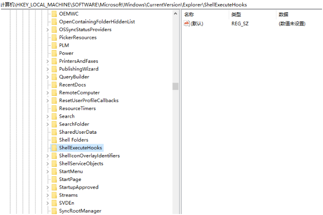
Task: Expand the Streams key arrow
Action: pos(48,195)
